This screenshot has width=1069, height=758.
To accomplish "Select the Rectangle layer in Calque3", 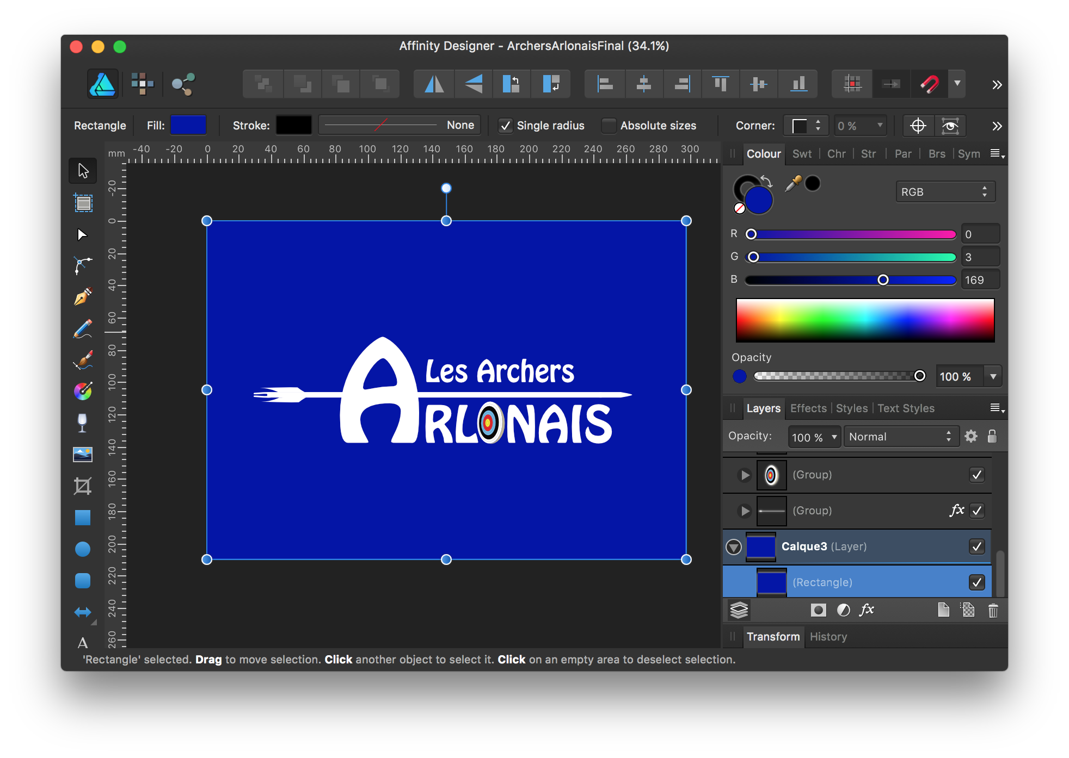I will [822, 582].
